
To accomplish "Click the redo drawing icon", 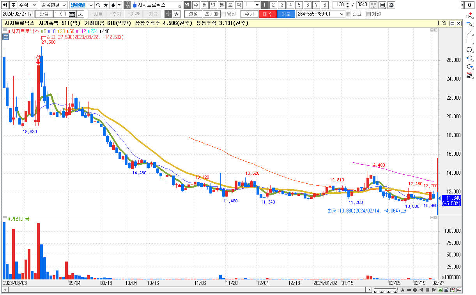I will [469, 67].
